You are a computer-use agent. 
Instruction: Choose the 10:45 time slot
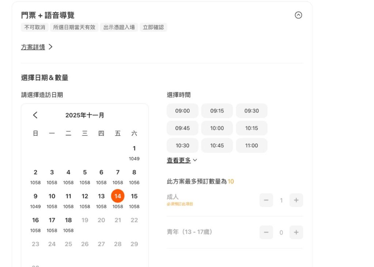217,145
